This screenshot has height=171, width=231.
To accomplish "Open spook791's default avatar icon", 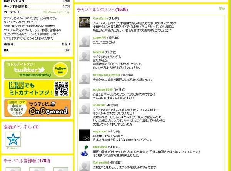I will coord(84,41).
